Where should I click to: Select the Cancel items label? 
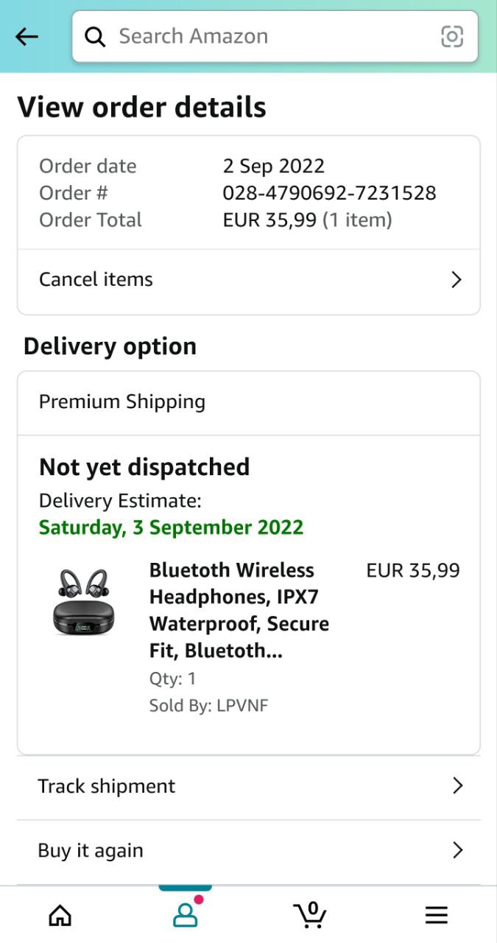[x=96, y=280]
